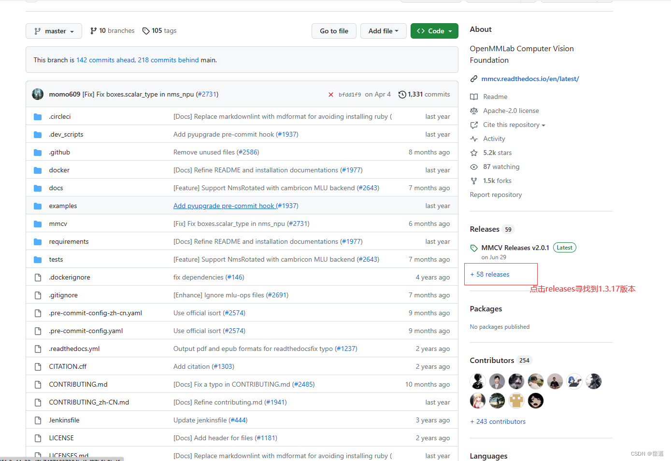View the 10 branches link
This screenshot has width=671, height=461.
[x=112, y=31]
